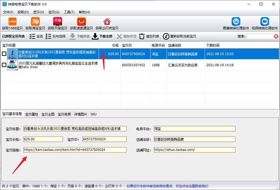Click the download time 2021-08-19 14:18

(220, 65)
